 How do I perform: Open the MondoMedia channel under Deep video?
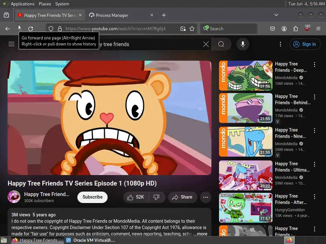(x=286, y=78)
